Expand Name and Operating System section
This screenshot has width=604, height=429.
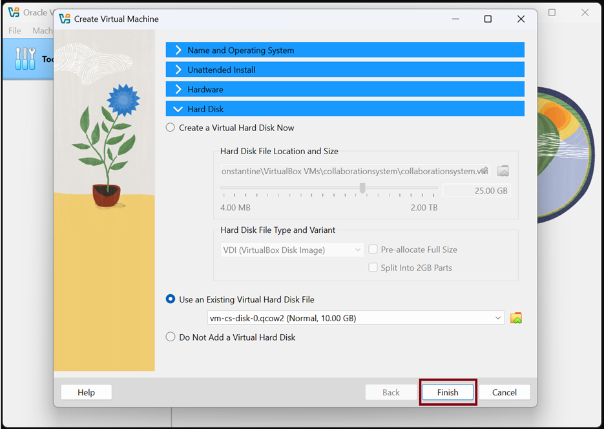345,50
